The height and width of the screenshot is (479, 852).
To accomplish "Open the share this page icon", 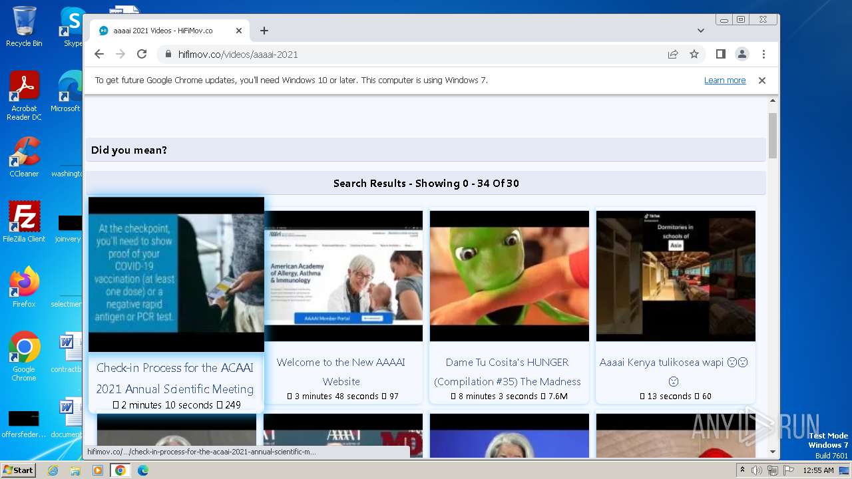I will 673,55.
